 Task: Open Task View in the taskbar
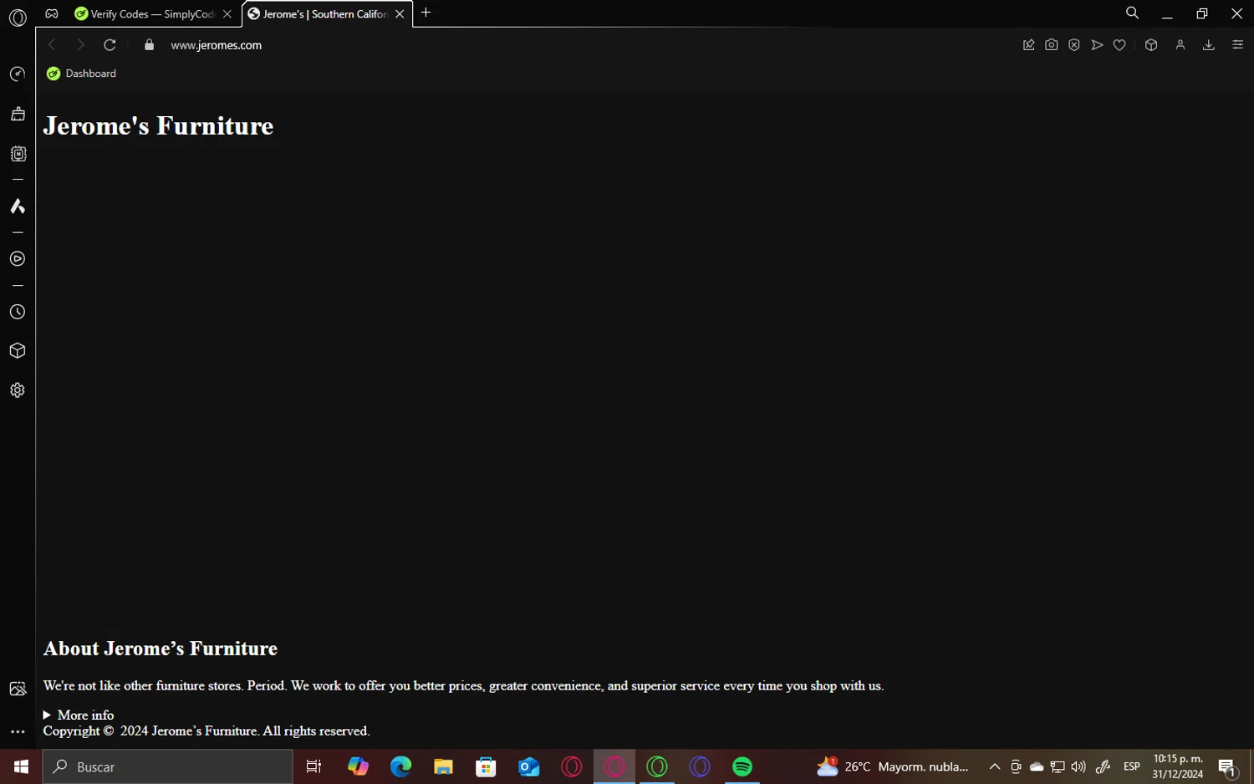coord(314,766)
